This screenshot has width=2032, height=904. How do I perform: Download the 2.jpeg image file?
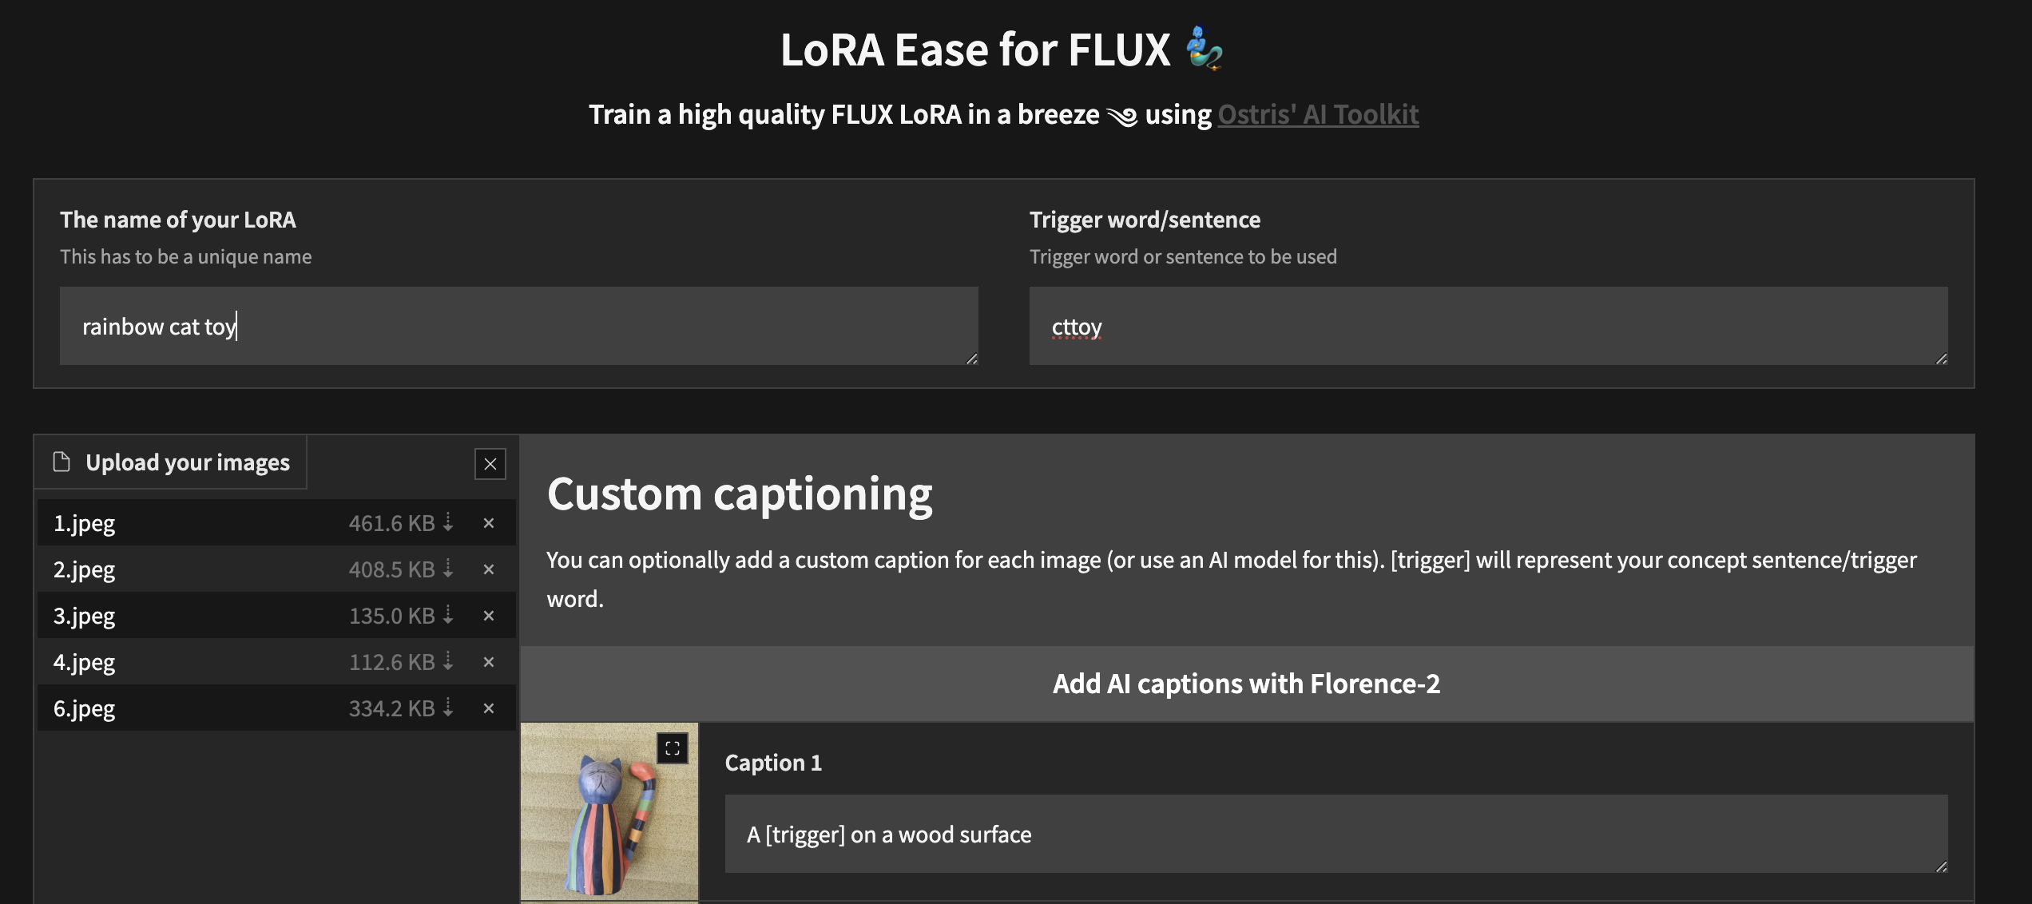[x=448, y=569]
